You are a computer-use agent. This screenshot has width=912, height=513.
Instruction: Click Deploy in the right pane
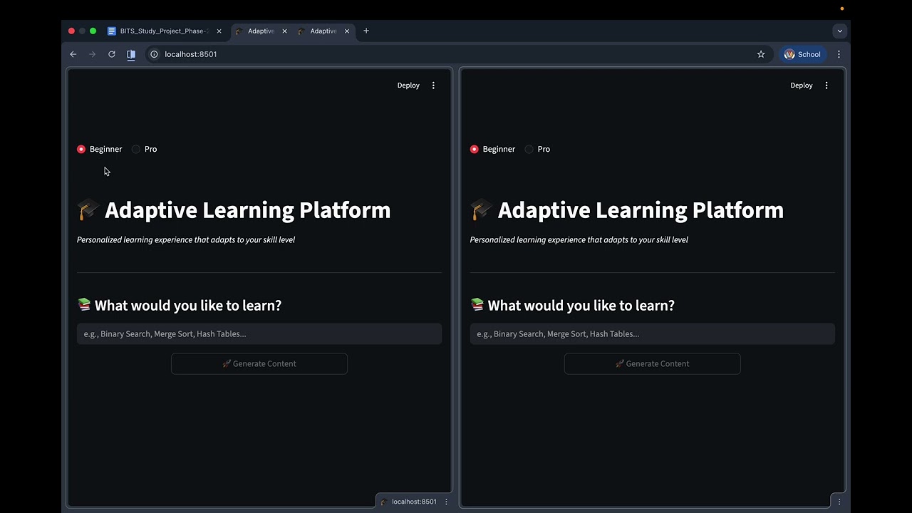[x=802, y=85]
